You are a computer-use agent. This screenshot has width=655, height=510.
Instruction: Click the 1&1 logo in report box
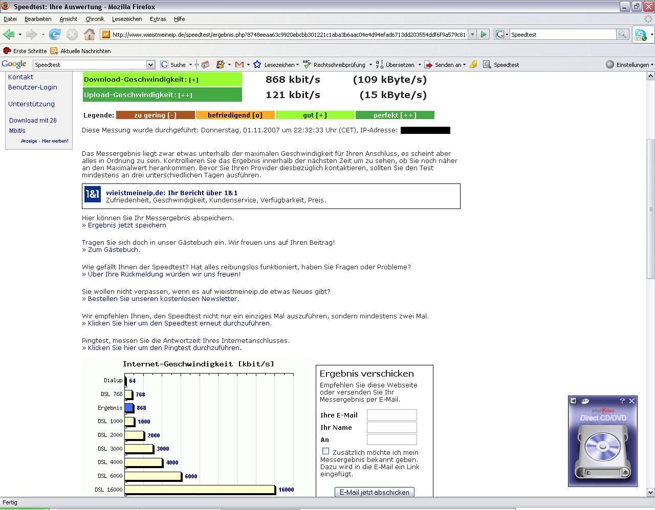tap(92, 194)
